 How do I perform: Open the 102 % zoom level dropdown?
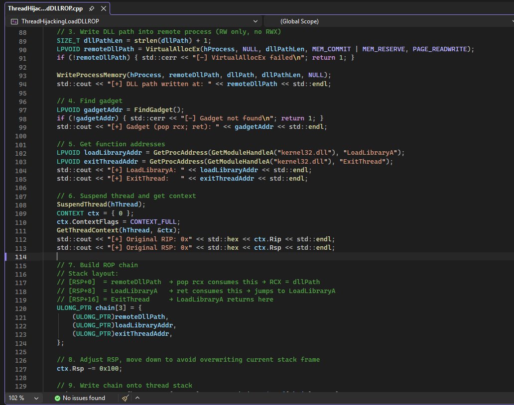[36, 398]
